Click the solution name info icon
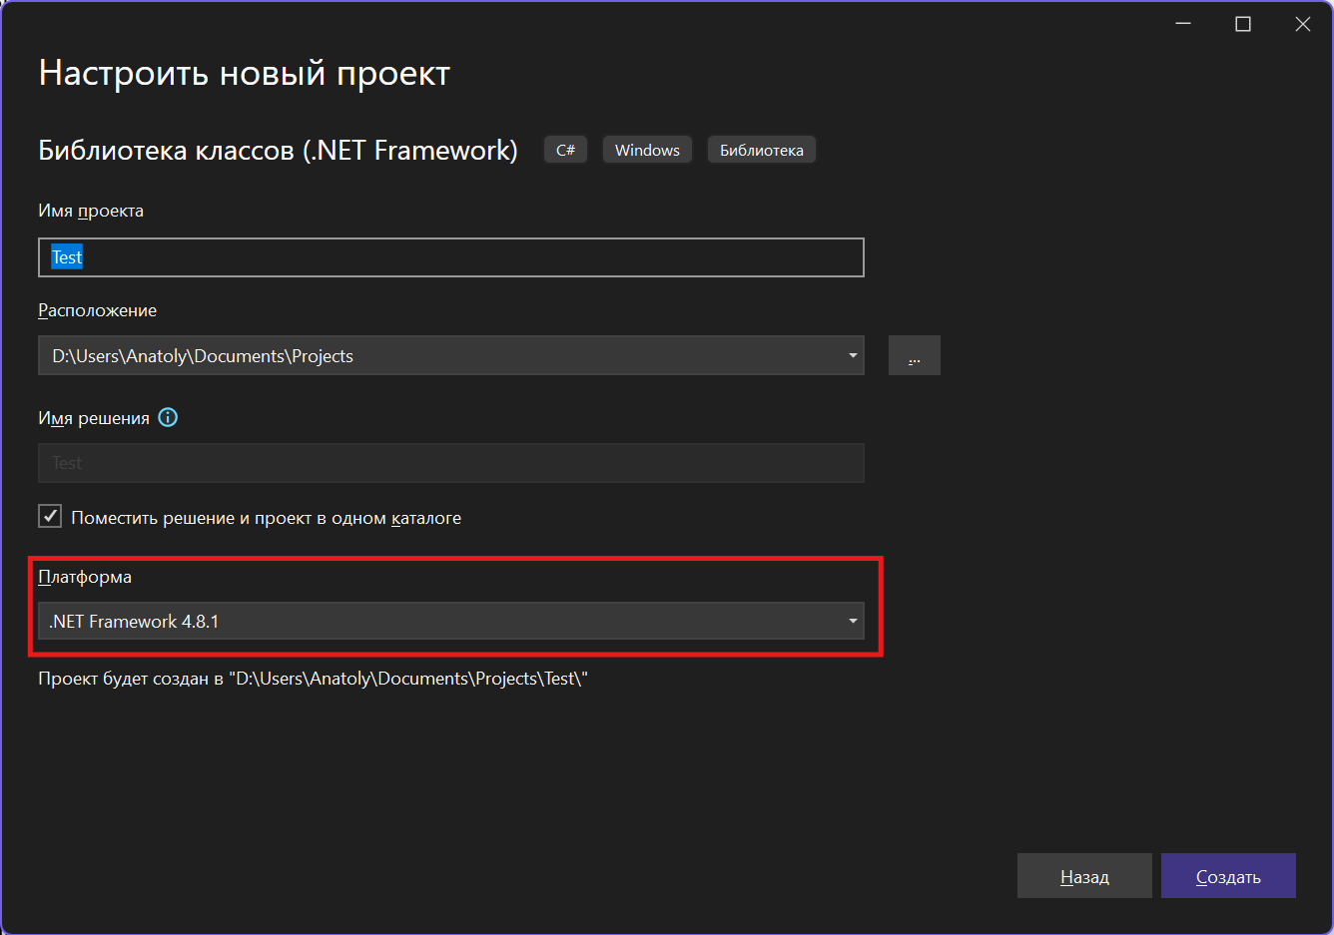1334x935 pixels. point(167,417)
